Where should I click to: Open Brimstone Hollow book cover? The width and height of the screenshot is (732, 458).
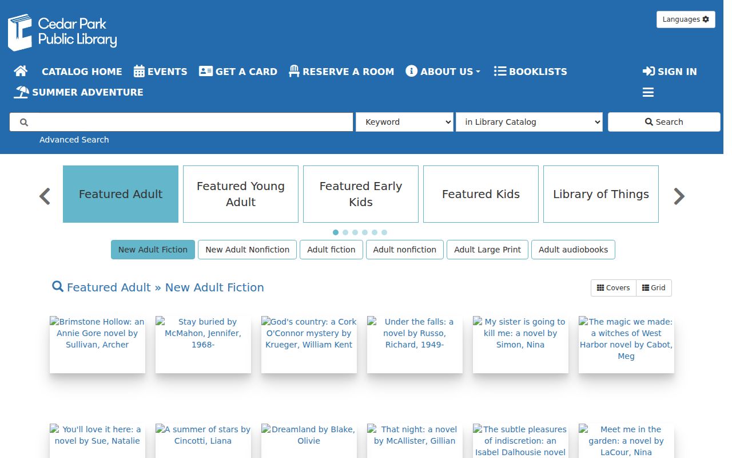[97, 344]
